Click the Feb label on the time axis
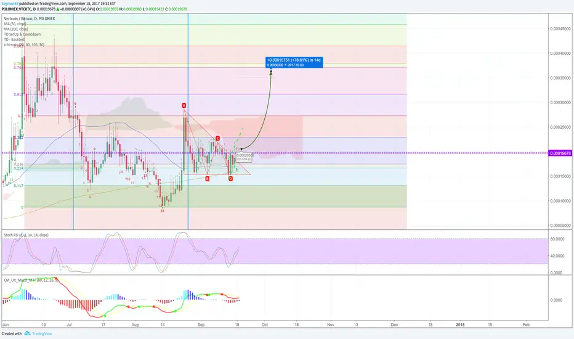 pos(526,325)
